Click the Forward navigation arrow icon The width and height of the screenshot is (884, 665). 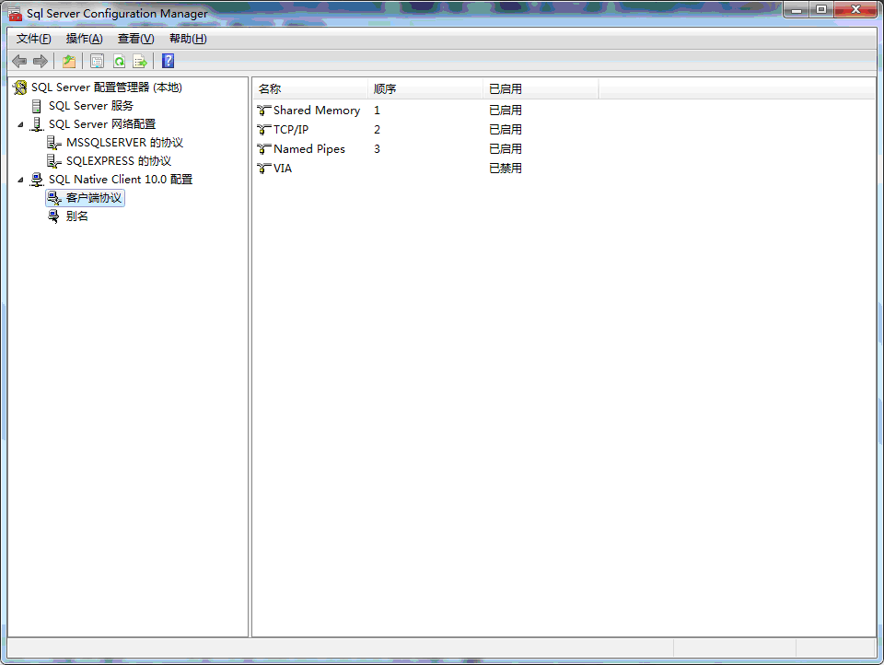click(x=41, y=61)
